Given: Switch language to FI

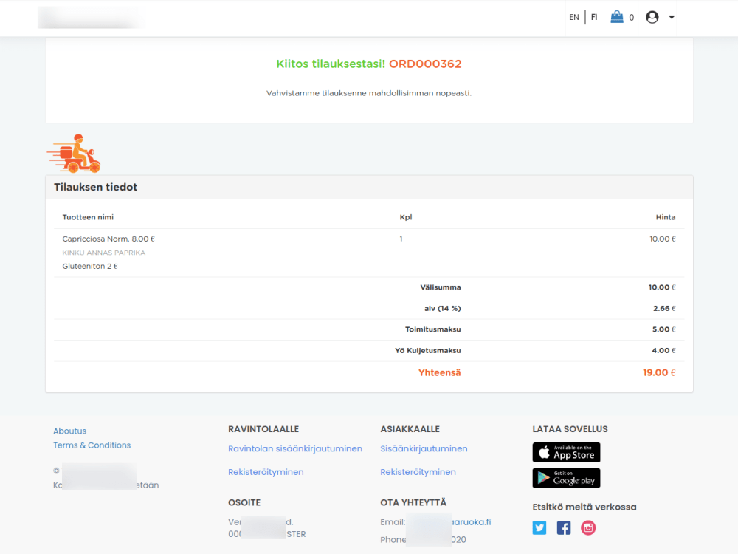Looking at the screenshot, I should pos(594,18).
